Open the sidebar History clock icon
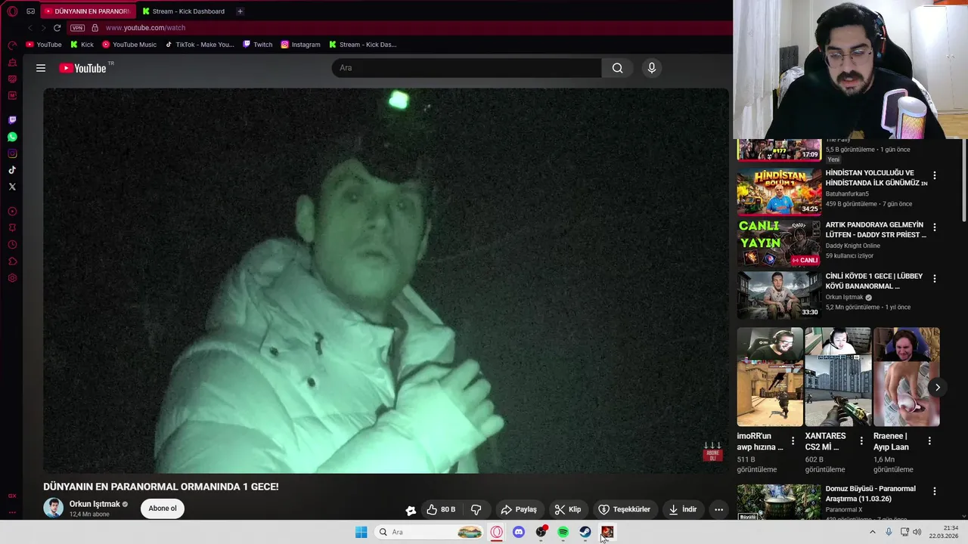 12,245
